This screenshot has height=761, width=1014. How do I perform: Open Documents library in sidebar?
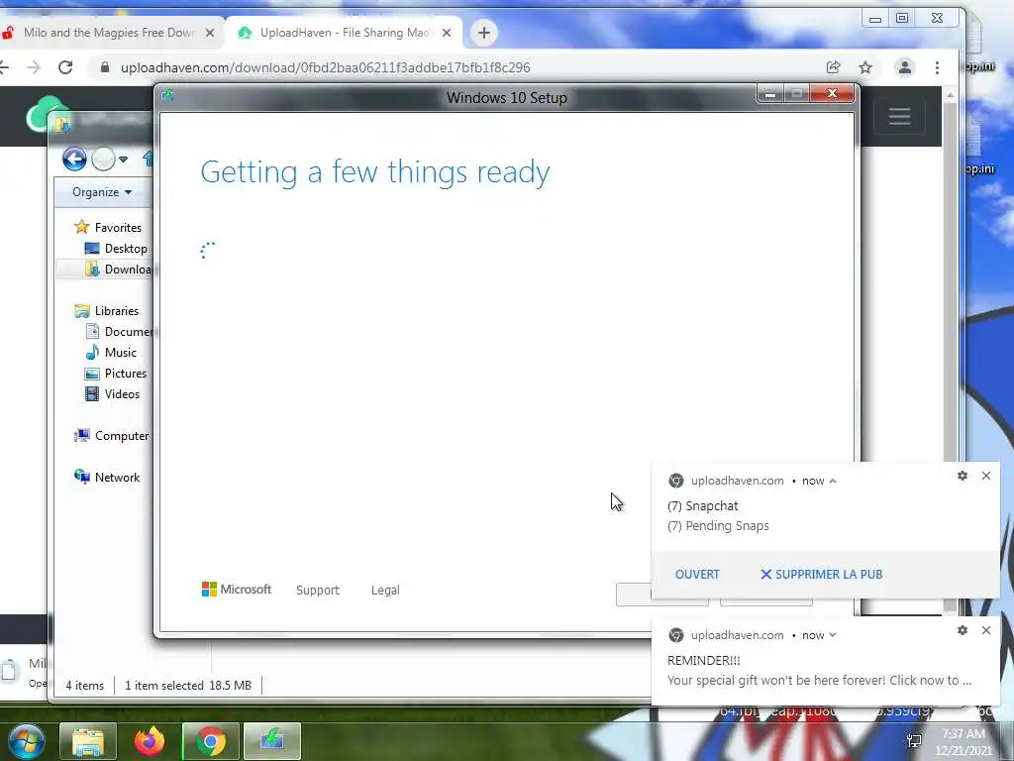119,332
